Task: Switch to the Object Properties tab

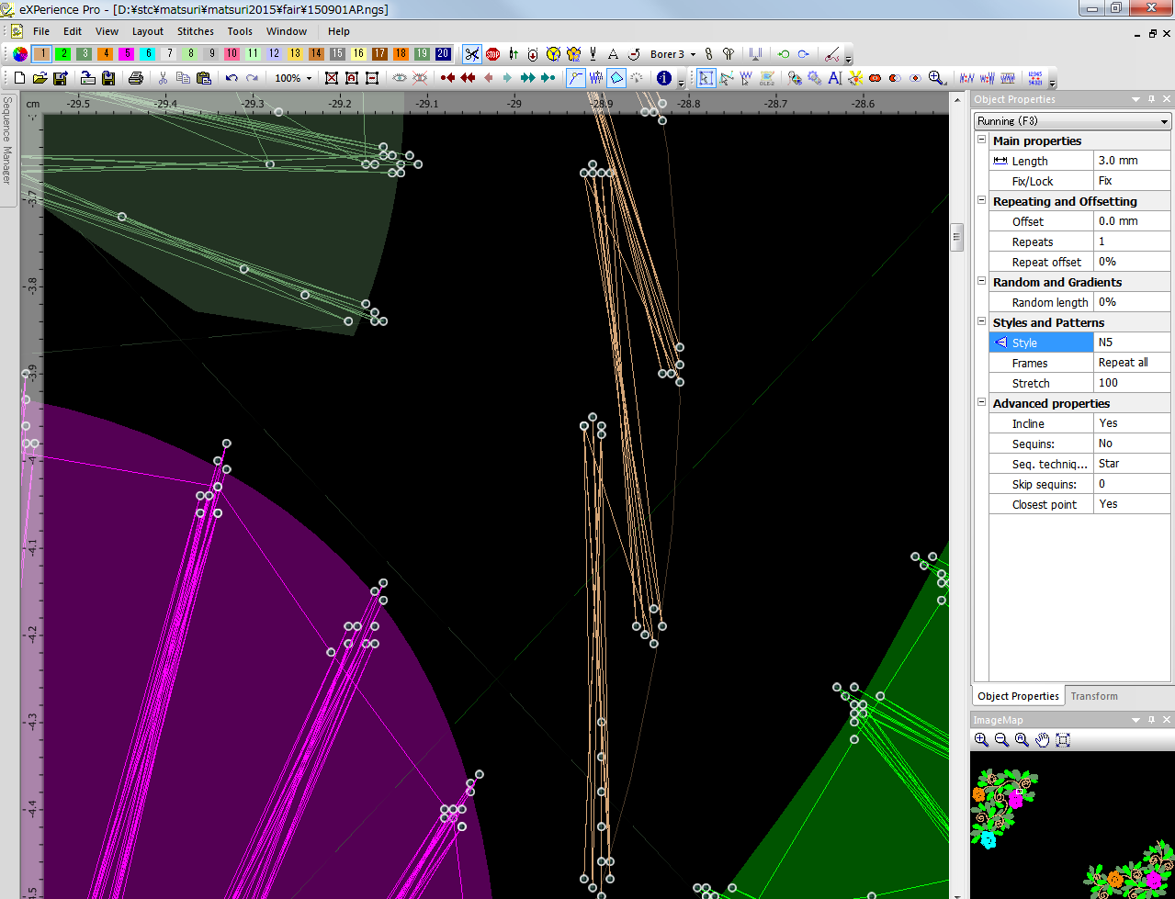Action: point(1018,696)
